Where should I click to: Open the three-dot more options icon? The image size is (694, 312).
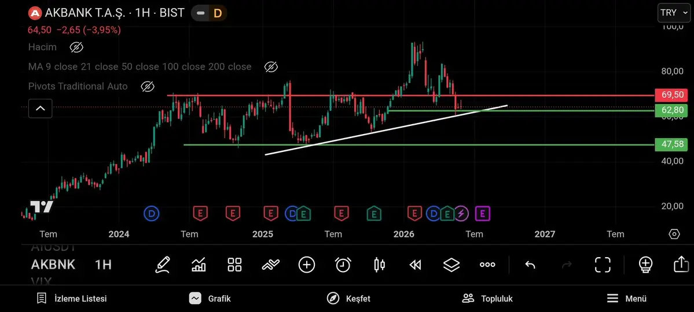(487, 265)
